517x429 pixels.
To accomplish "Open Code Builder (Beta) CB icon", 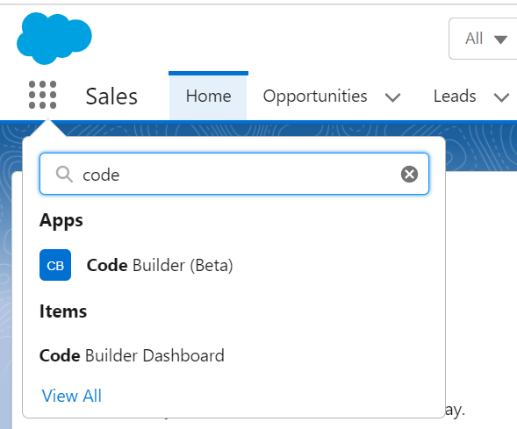I will coord(55,265).
